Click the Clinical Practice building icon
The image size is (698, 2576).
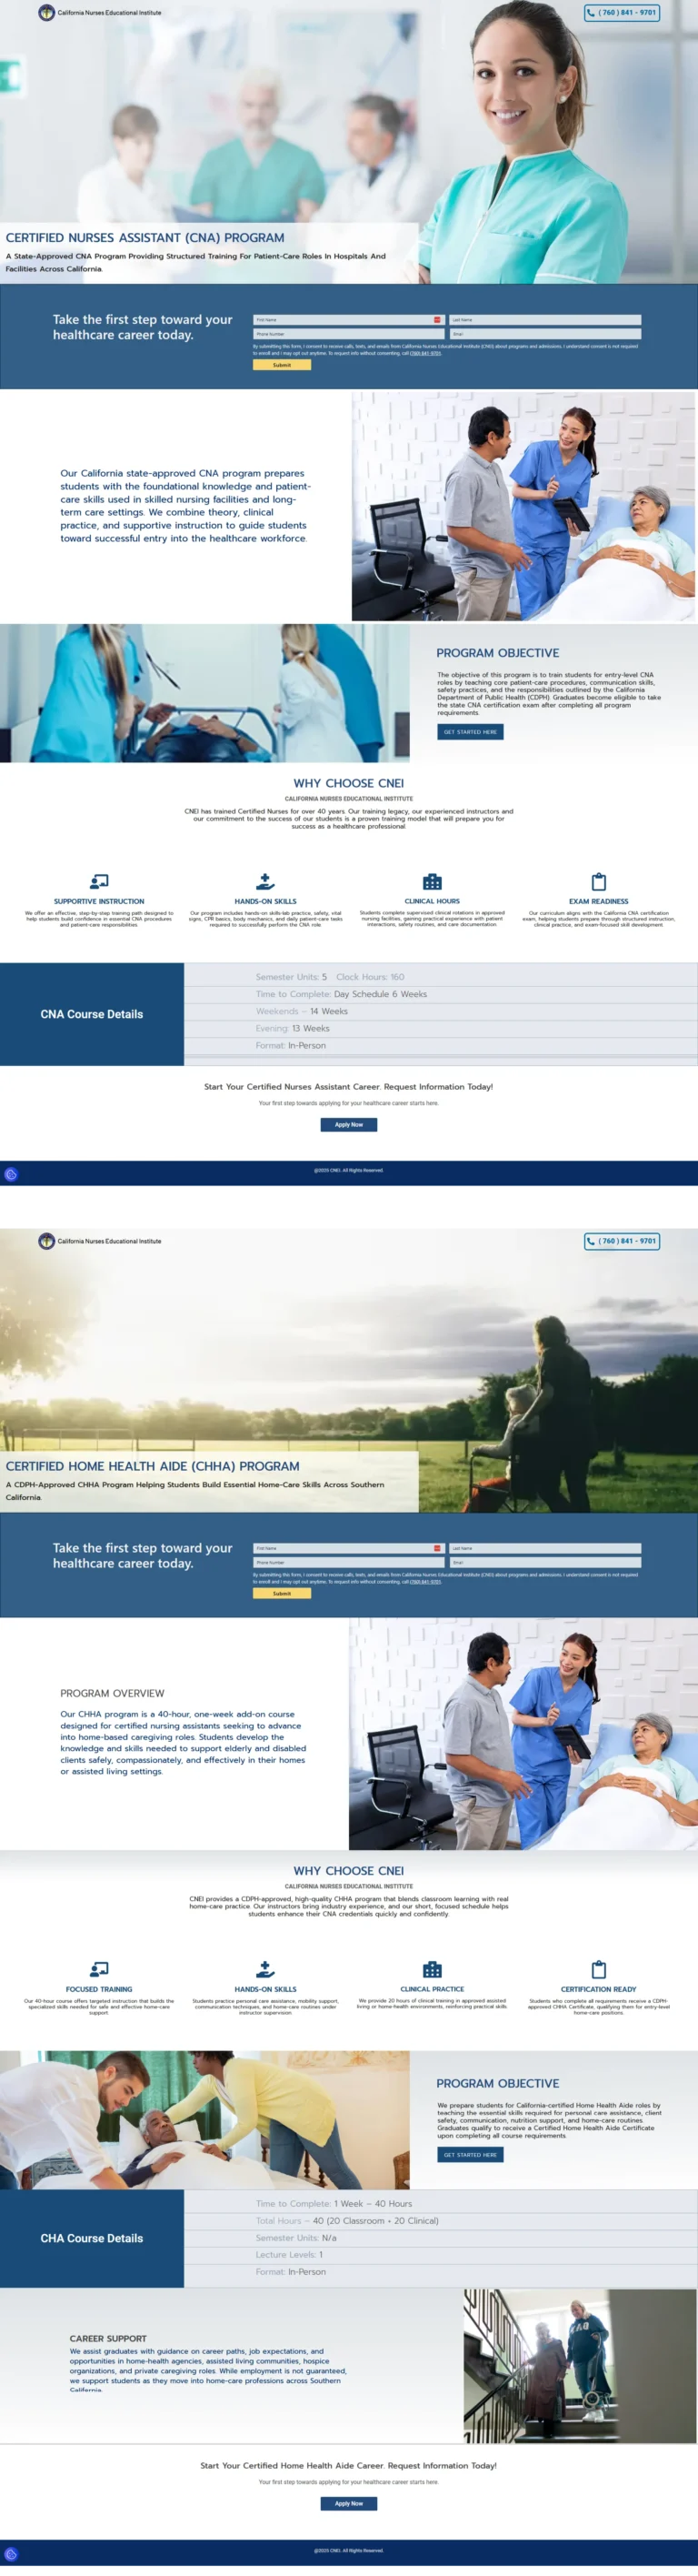click(x=433, y=1969)
